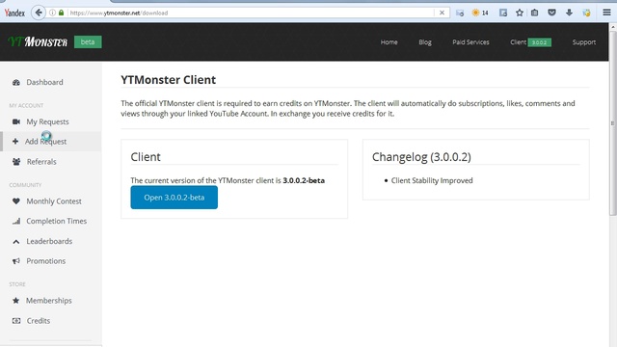The width and height of the screenshot is (617, 347).
Task: Open the Blog navigation link
Action: click(x=425, y=42)
